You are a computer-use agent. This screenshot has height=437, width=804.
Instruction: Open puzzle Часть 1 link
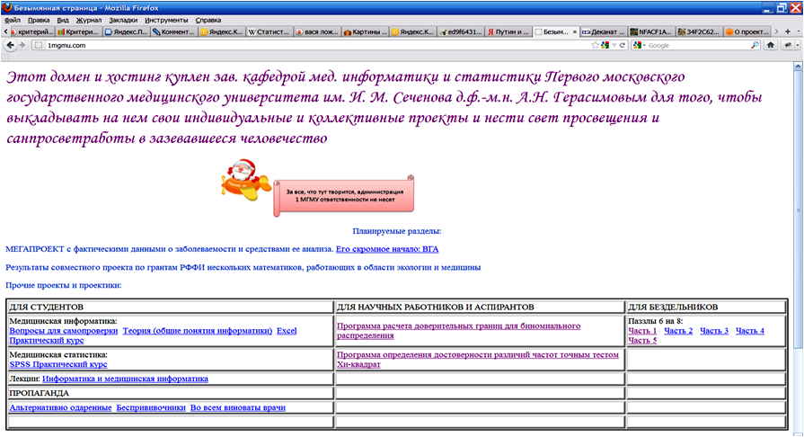(642, 331)
